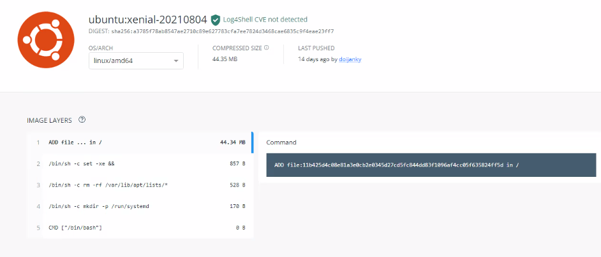The width and height of the screenshot is (601, 257).
Task: Click the Ubuntu logo image
Action: pyautogui.click(x=45, y=39)
